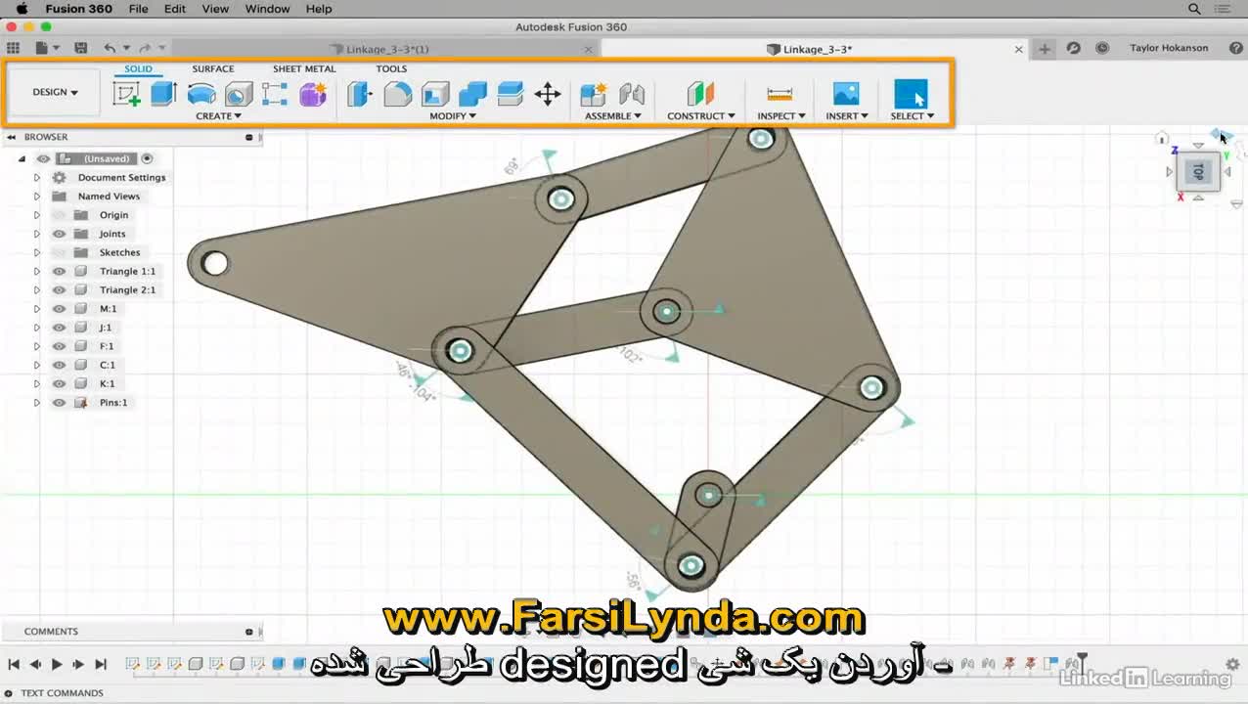Open the DESIGN workspace dropdown

click(55, 92)
